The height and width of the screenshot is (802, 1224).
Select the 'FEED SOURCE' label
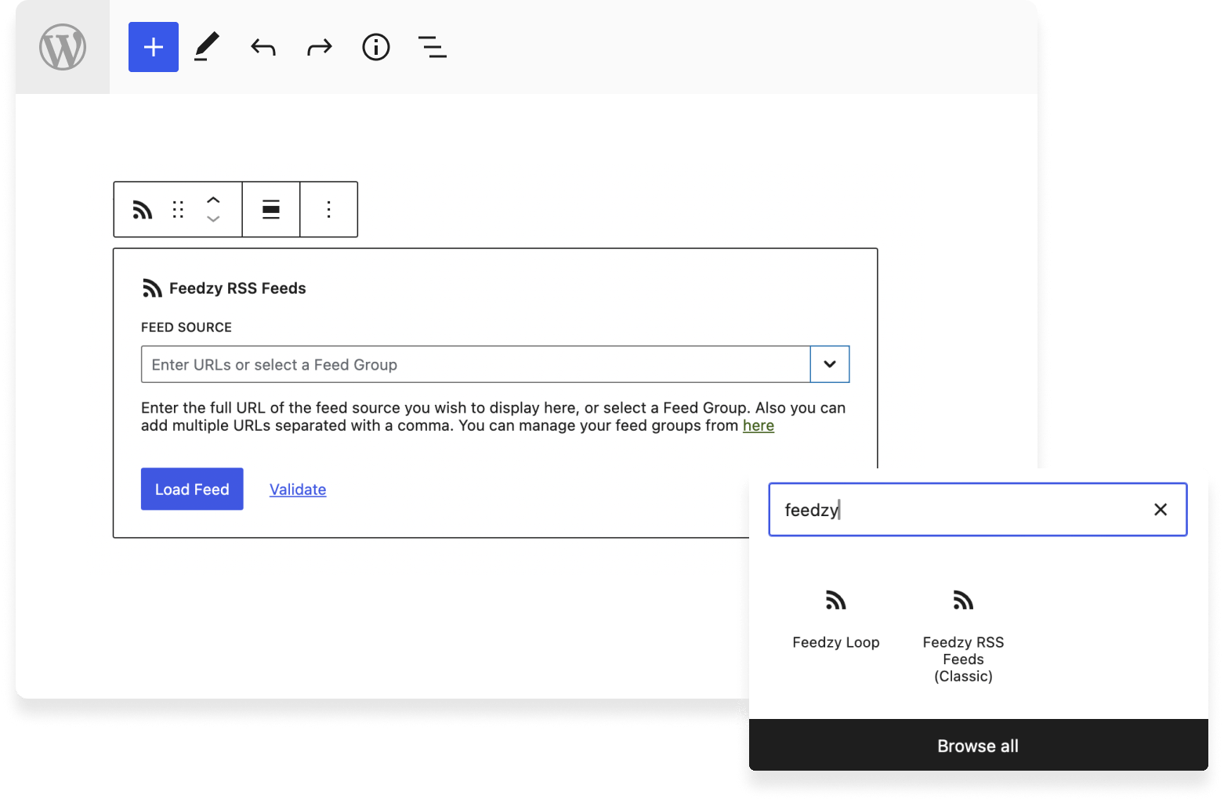tap(186, 327)
